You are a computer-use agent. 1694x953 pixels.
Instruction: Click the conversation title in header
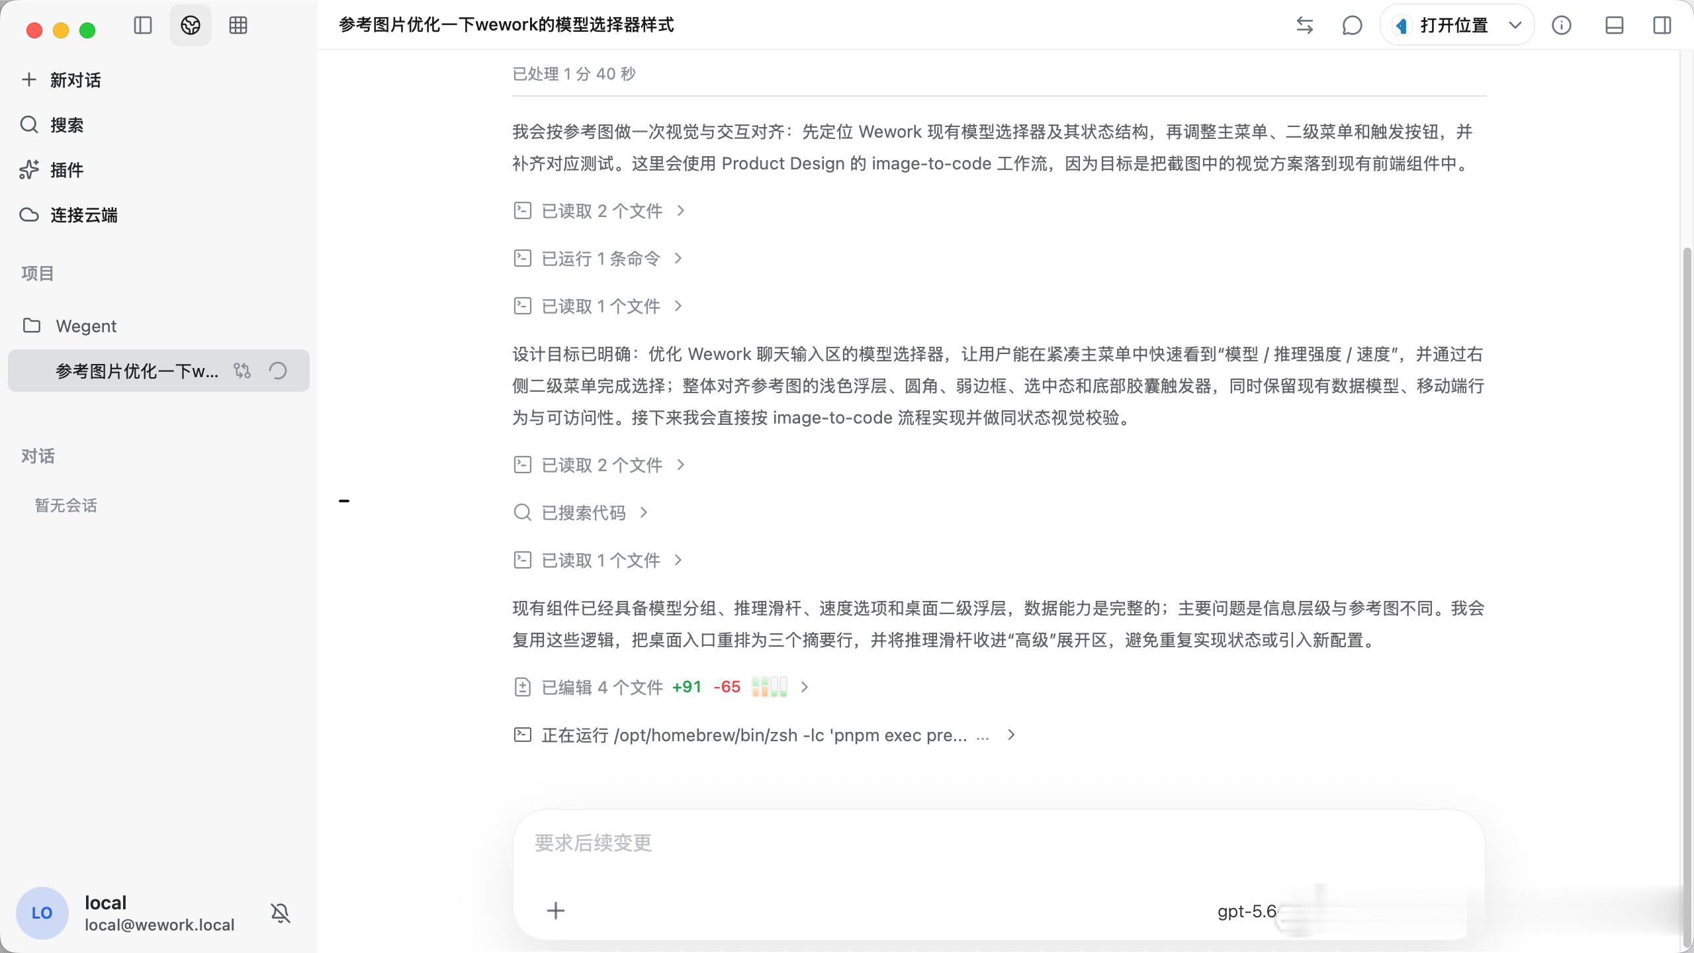pyautogui.click(x=506, y=25)
